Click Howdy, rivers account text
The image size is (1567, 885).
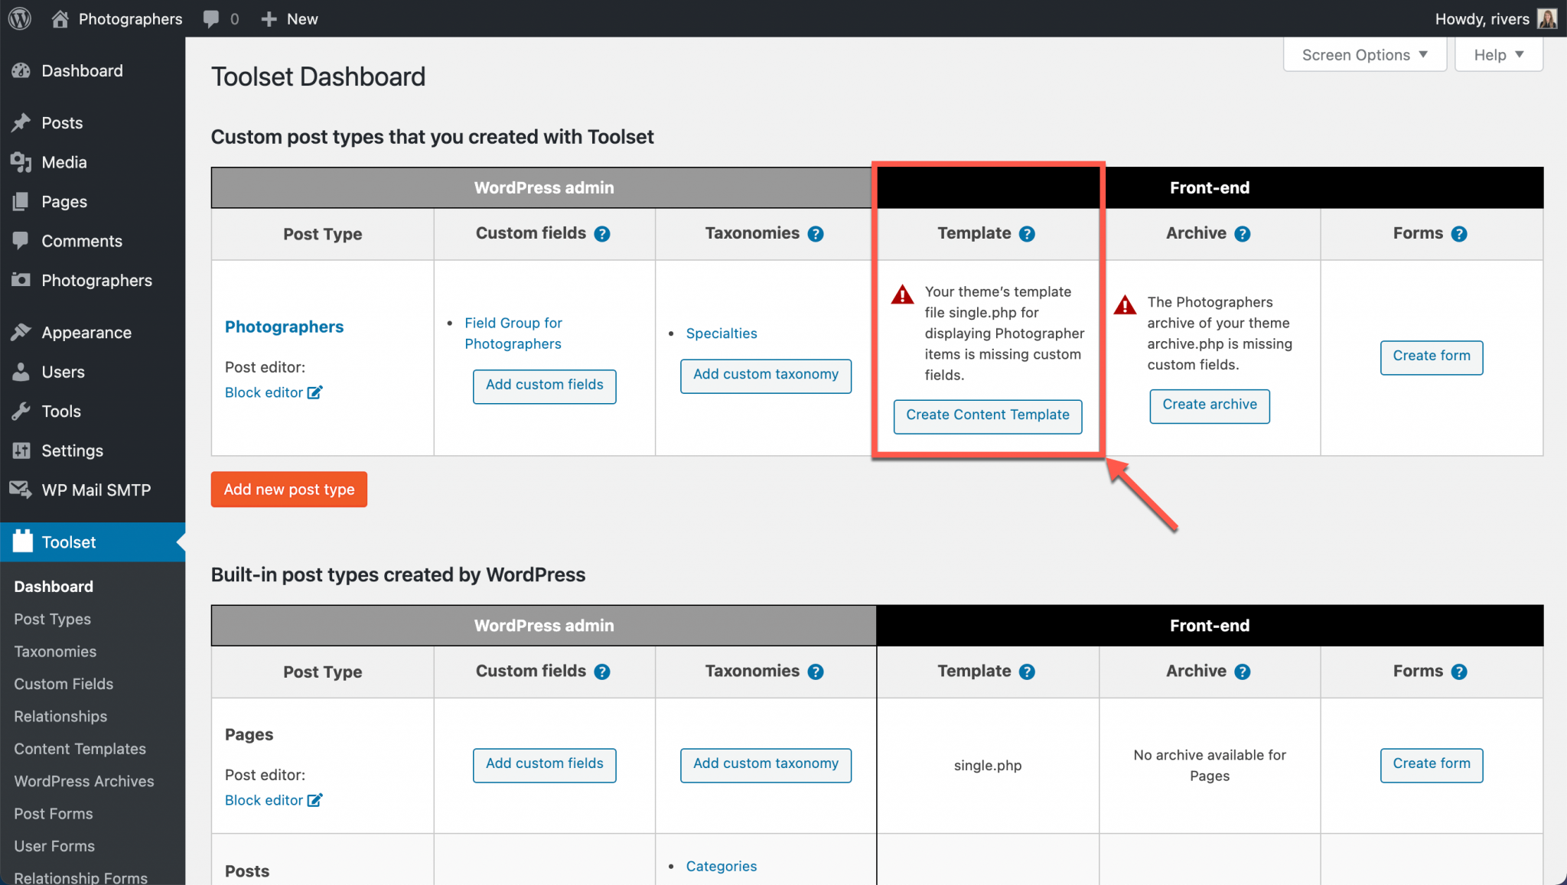(1482, 19)
